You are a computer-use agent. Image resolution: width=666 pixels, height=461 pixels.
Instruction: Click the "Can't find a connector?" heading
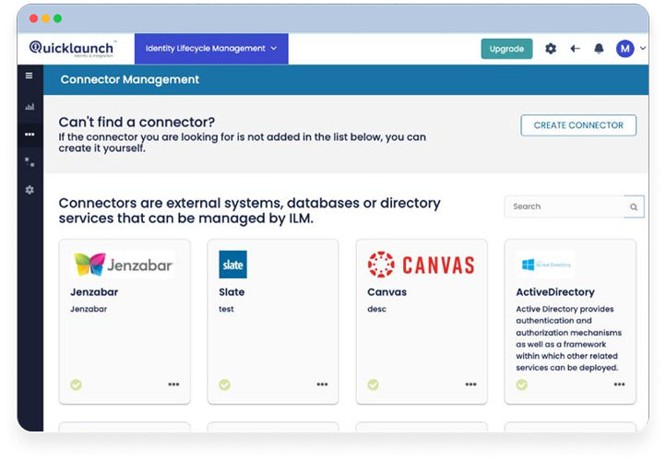pyautogui.click(x=137, y=122)
